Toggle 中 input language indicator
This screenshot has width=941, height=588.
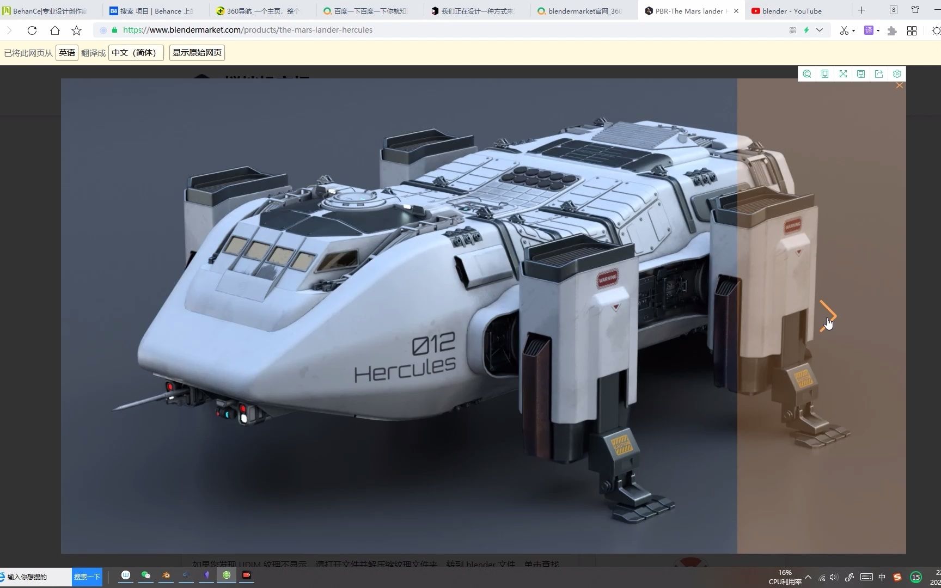[x=882, y=577]
